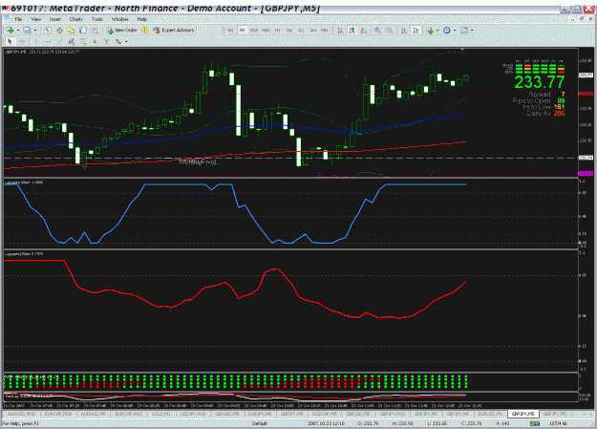Switch to the AUDUSD,M30 chart tab
This screenshot has width=597, height=429.
[22, 414]
